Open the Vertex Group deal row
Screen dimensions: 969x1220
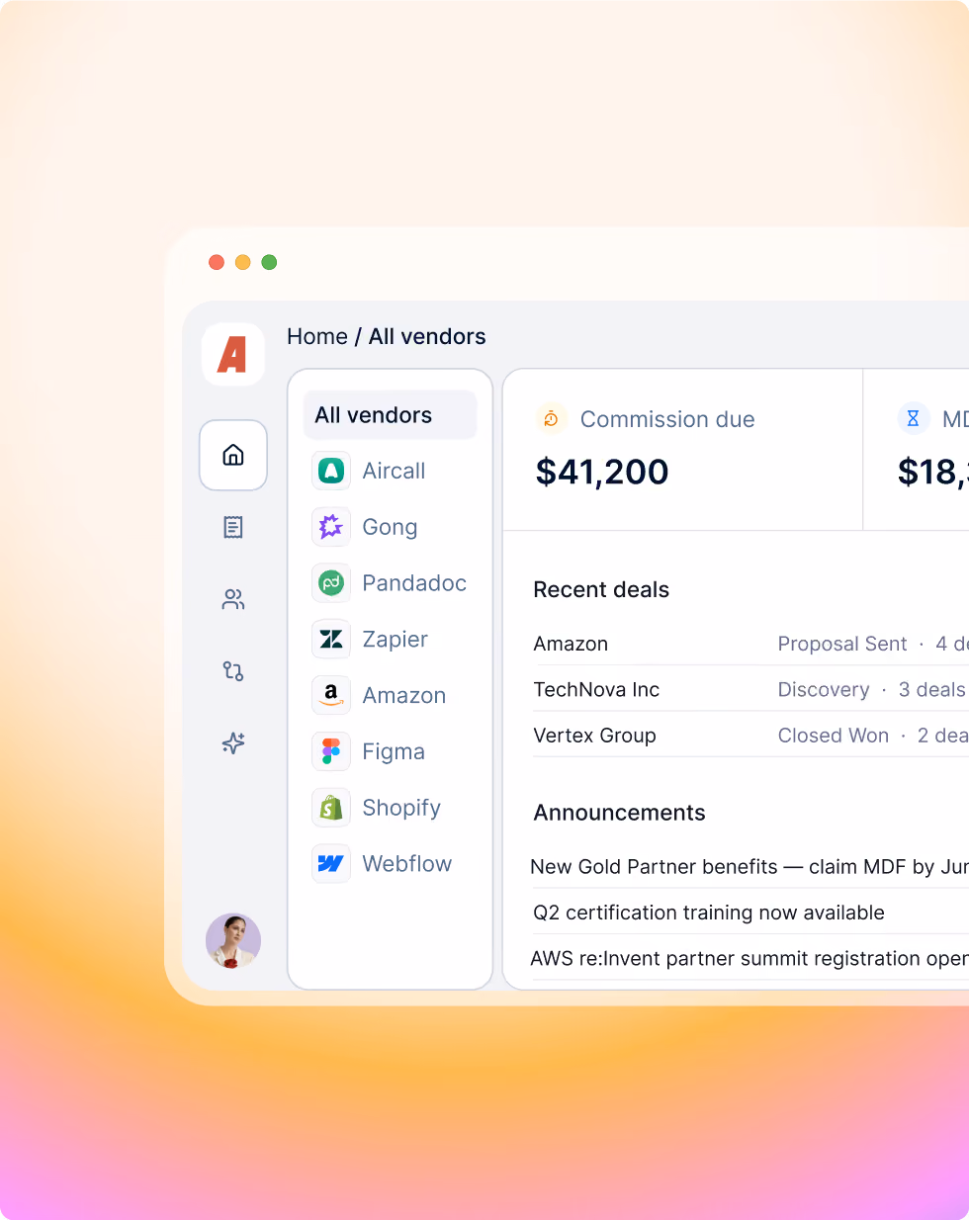(x=594, y=736)
